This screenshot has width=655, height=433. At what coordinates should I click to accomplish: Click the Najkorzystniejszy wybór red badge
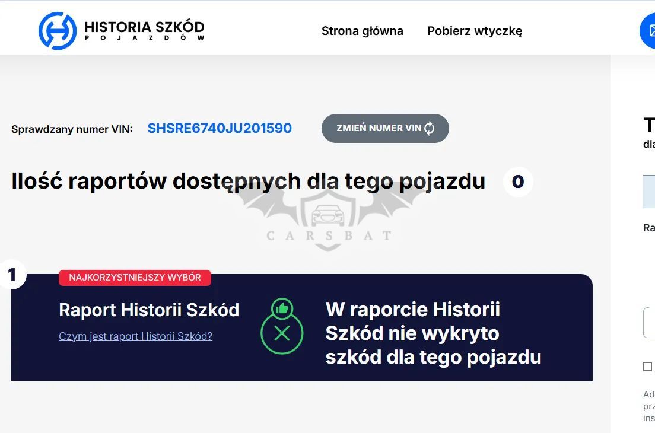click(x=135, y=278)
